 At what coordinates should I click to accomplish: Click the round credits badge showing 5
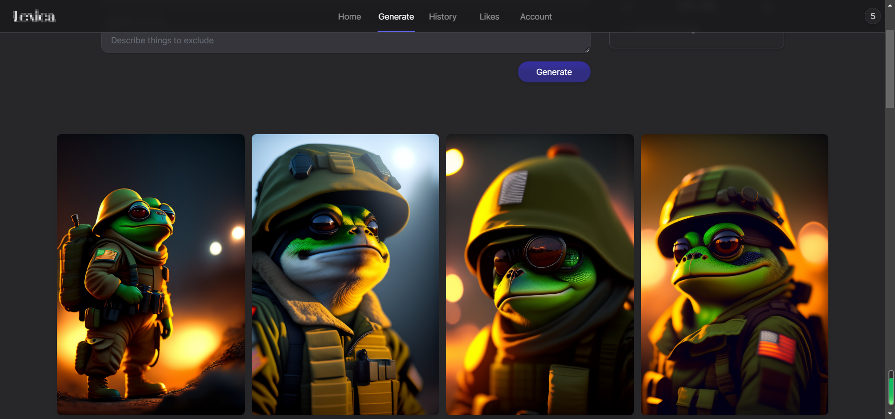[x=873, y=16]
